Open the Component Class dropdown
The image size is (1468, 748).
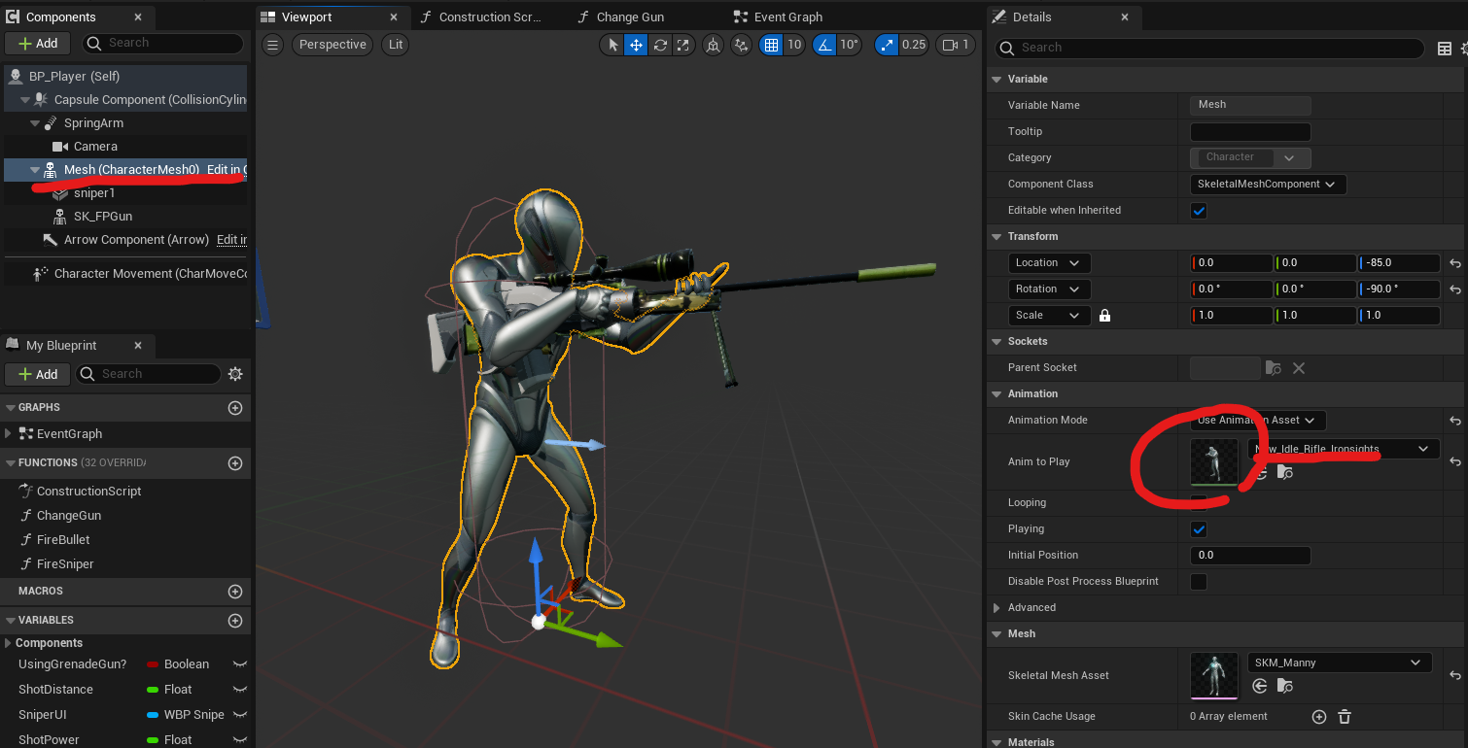click(1268, 184)
